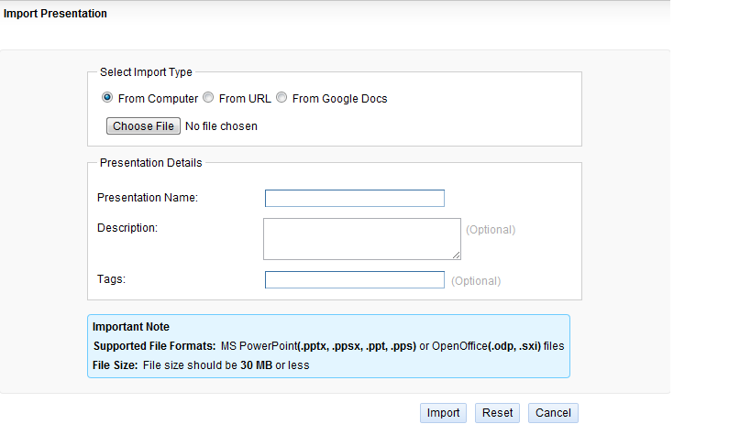The width and height of the screenshot is (751, 435).
Task: Focus the Presentation Name input field
Action: coord(355,198)
